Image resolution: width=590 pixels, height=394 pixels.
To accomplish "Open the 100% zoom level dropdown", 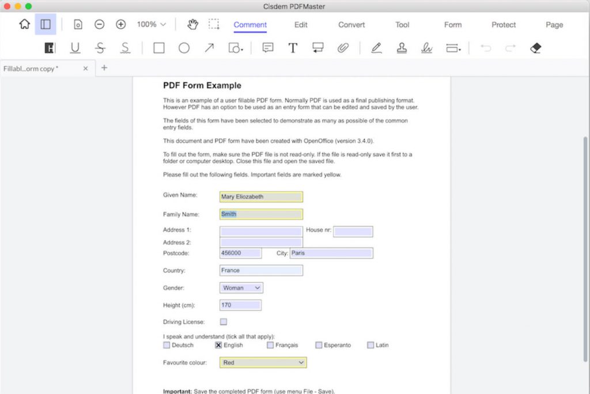I will tap(151, 25).
